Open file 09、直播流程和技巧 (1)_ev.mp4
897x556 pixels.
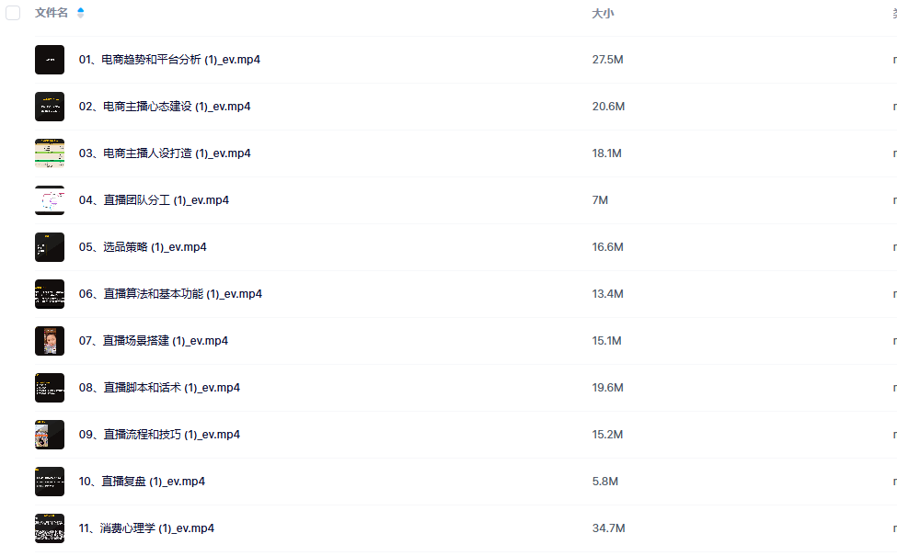[x=159, y=435]
